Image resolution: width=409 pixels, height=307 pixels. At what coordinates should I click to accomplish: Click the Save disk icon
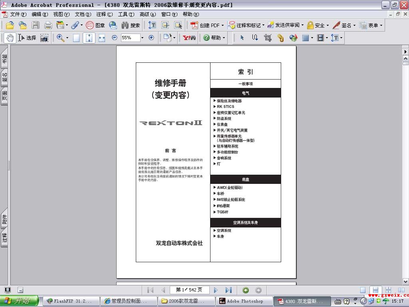pyautogui.click(x=36, y=25)
